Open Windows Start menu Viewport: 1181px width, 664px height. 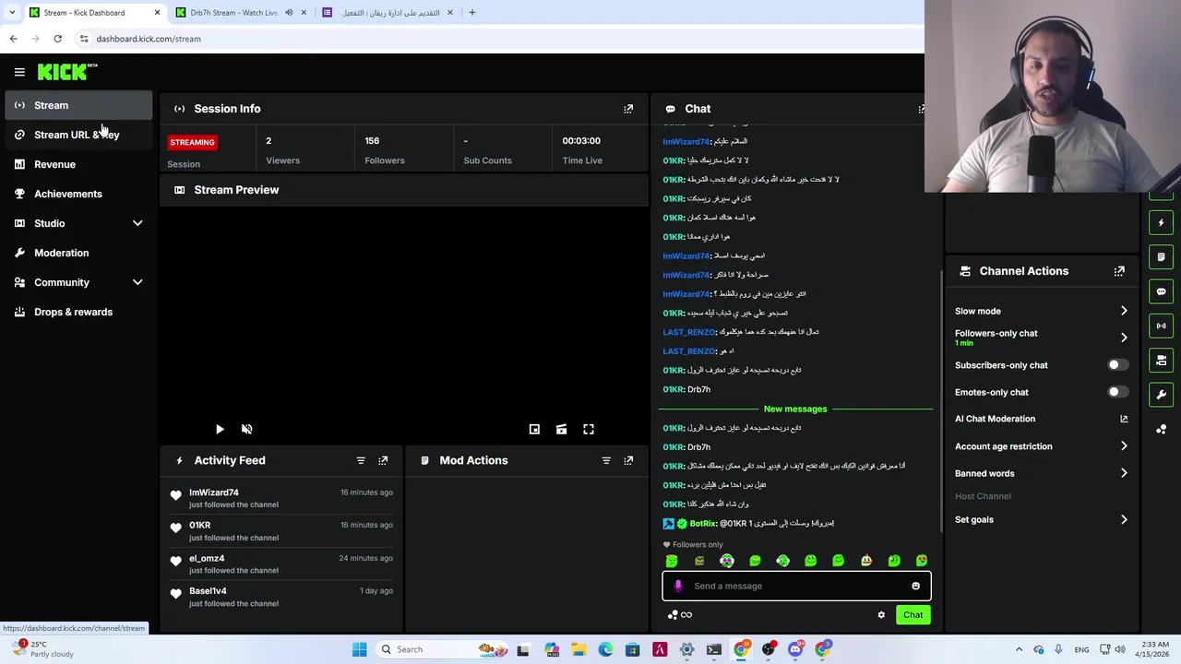tap(359, 649)
